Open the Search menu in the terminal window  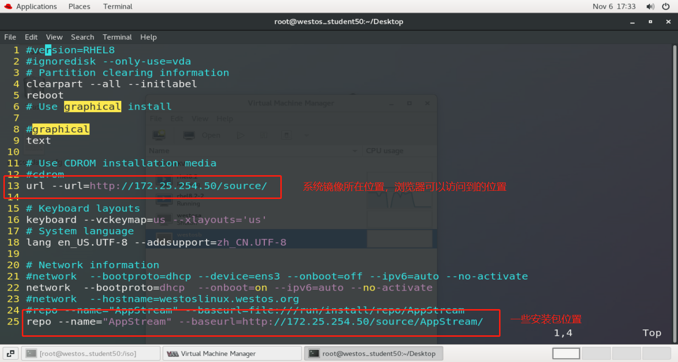coord(82,37)
